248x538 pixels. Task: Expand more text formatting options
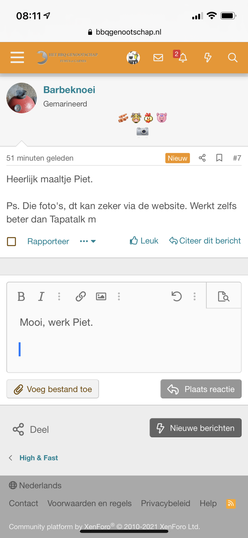(59, 297)
